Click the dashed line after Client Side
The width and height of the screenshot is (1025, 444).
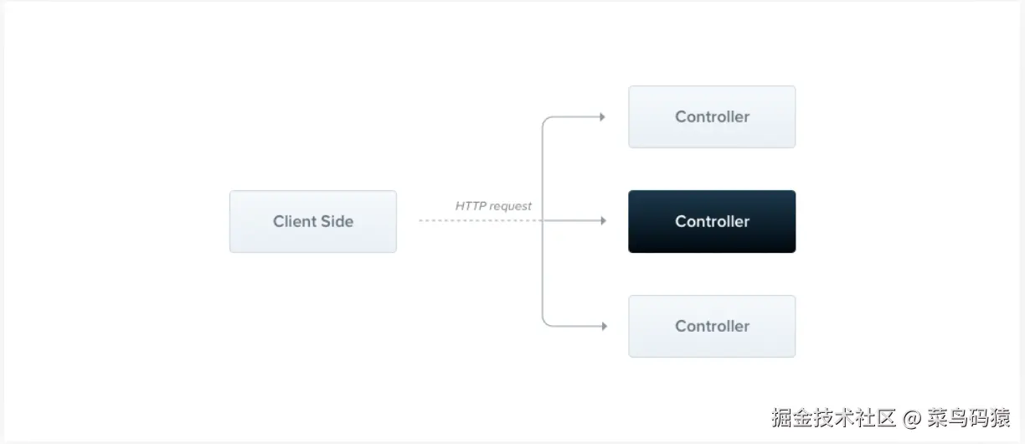(477, 221)
